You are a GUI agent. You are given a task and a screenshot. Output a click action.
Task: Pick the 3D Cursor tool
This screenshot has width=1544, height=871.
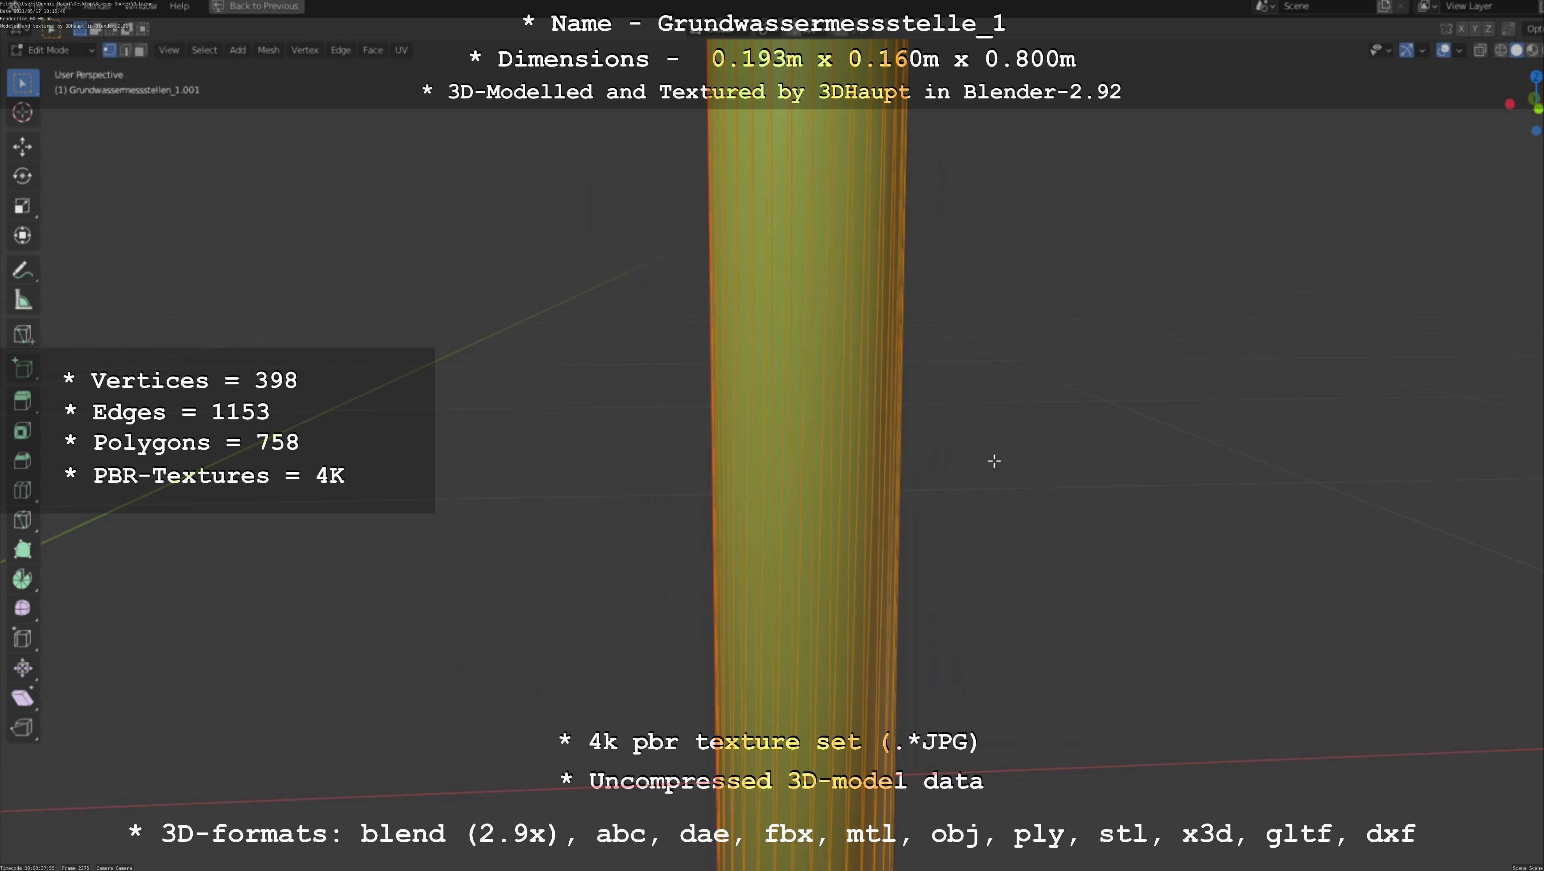(x=23, y=112)
